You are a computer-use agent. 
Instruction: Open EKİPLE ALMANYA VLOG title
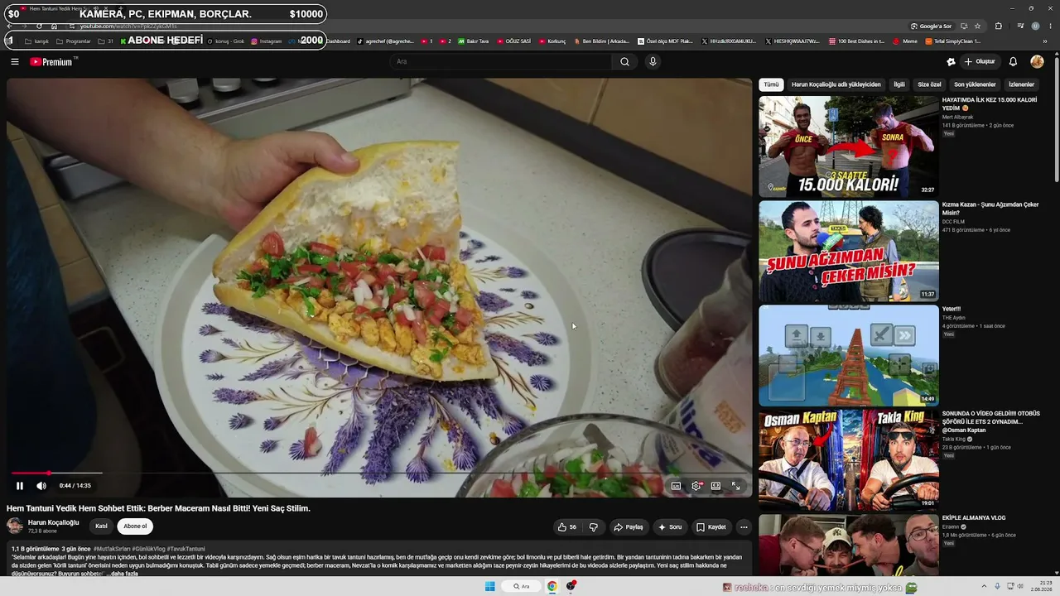pos(974,518)
